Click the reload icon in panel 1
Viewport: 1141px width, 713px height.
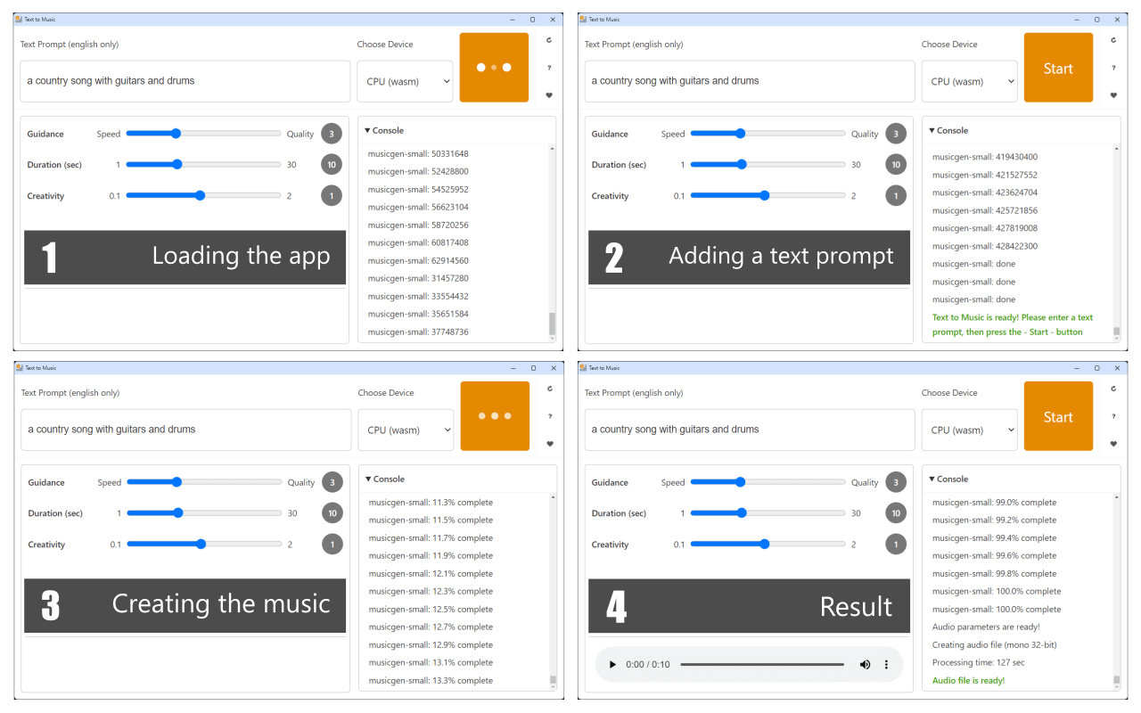(x=549, y=39)
